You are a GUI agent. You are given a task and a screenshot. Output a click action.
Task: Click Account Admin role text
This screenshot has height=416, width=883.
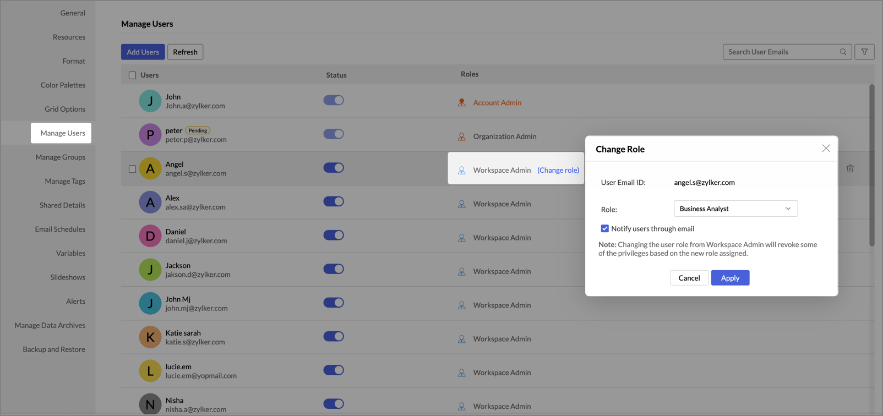(x=497, y=102)
